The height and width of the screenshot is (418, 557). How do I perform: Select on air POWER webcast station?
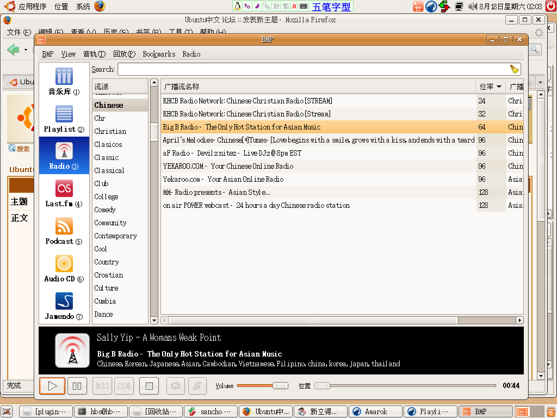pos(342,205)
